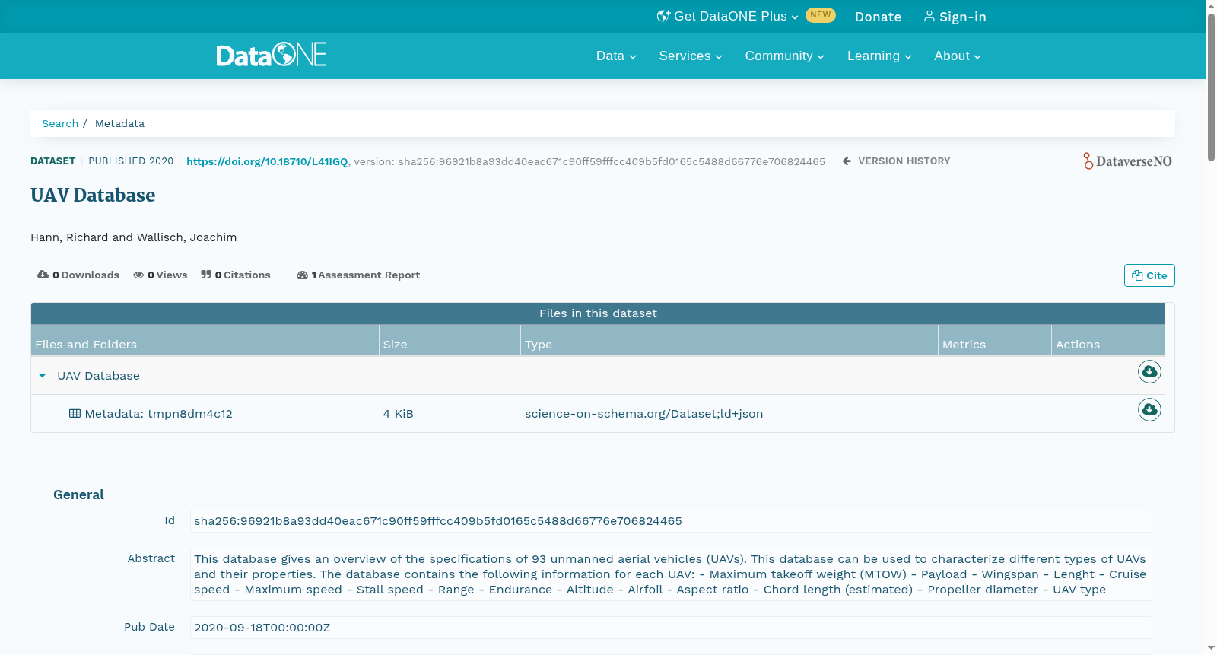
Task: Click the globe icon beside Get DataONE Plus
Action: pyautogui.click(x=663, y=16)
